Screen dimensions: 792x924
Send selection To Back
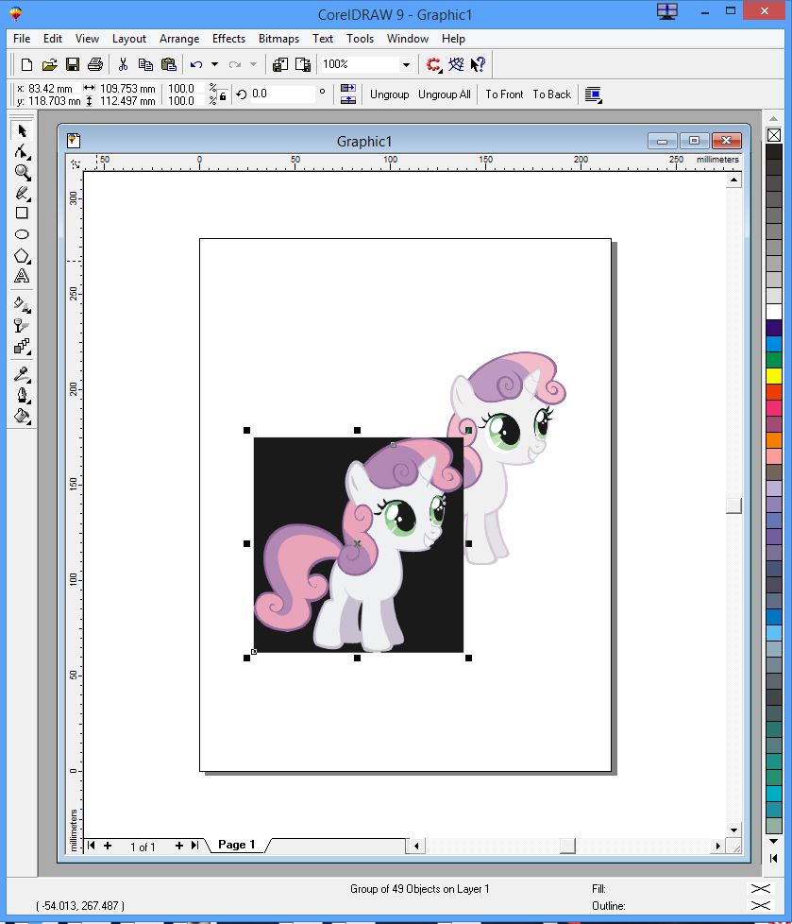click(552, 94)
